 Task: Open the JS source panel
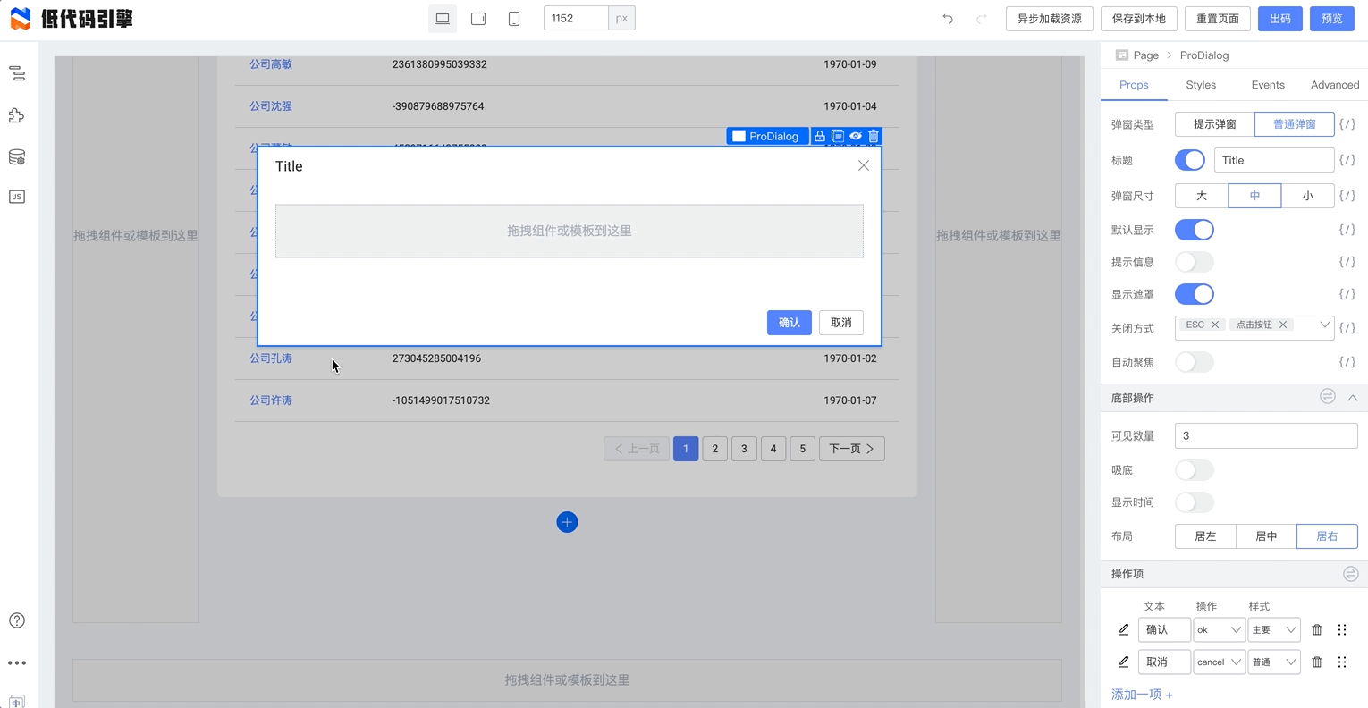click(x=17, y=197)
